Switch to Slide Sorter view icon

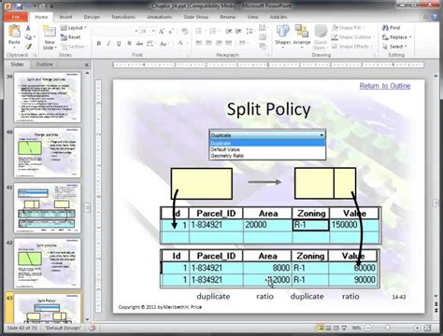[328, 328]
